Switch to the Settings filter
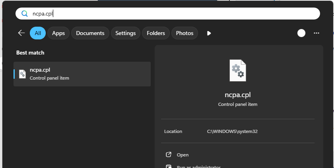 [x=126, y=33]
